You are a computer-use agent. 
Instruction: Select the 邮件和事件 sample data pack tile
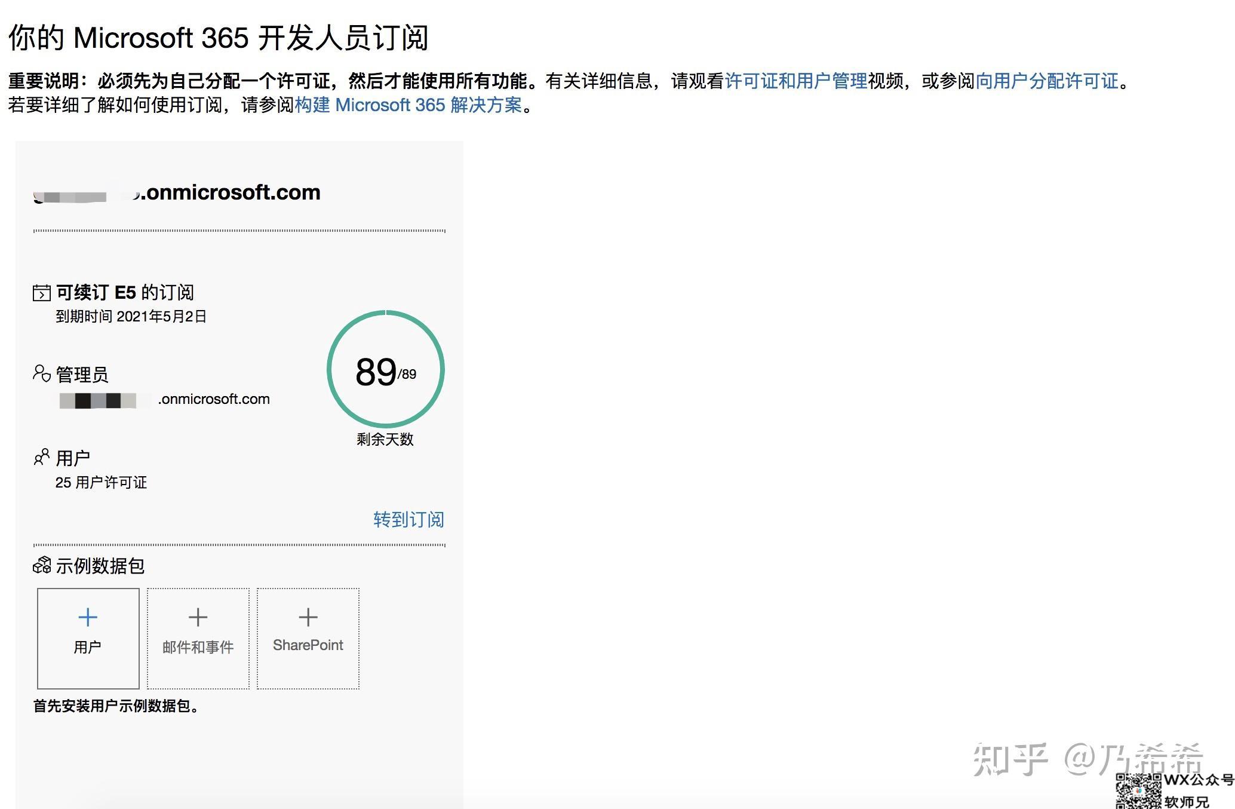tap(198, 638)
